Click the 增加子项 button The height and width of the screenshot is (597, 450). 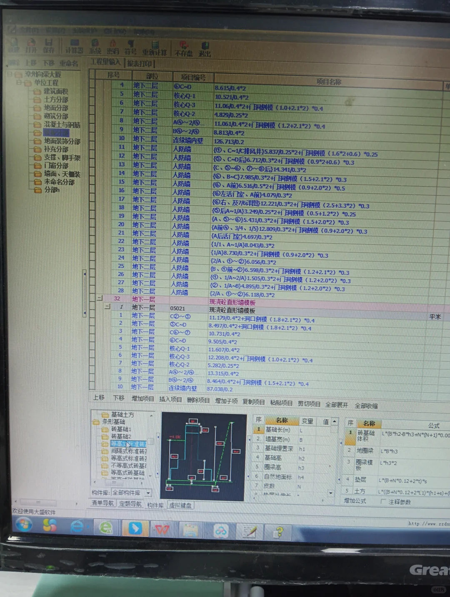226,401
